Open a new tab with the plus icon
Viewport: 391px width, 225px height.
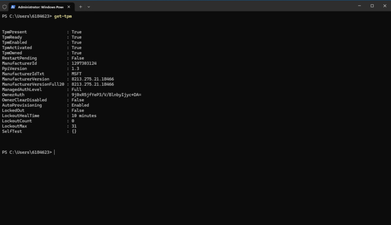tap(80, 6)
